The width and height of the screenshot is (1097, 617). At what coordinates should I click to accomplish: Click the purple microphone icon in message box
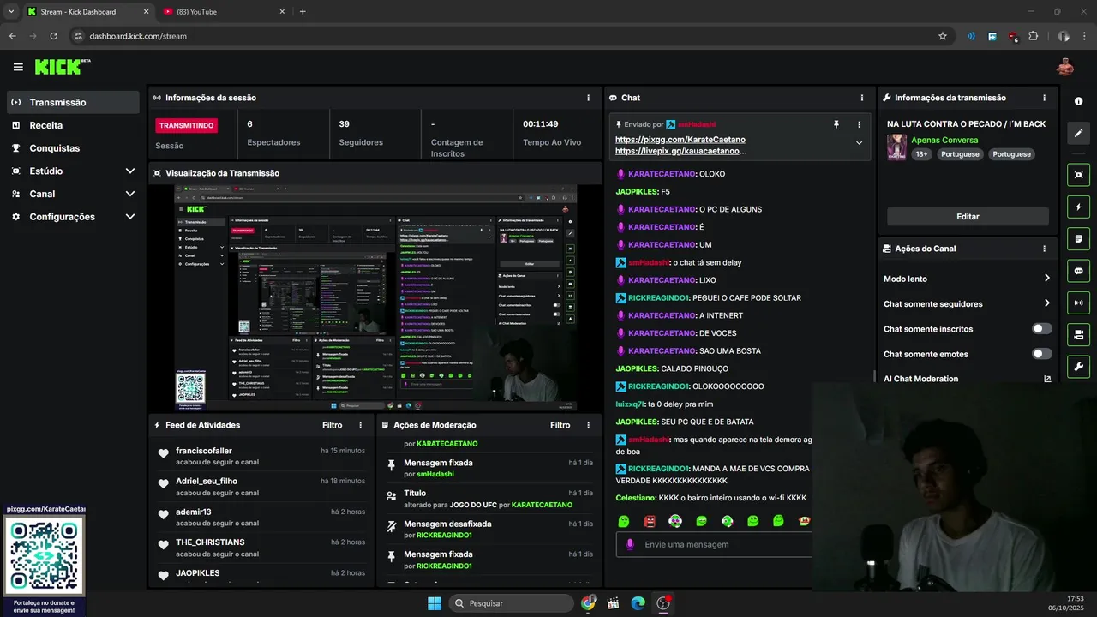point(630,544)
